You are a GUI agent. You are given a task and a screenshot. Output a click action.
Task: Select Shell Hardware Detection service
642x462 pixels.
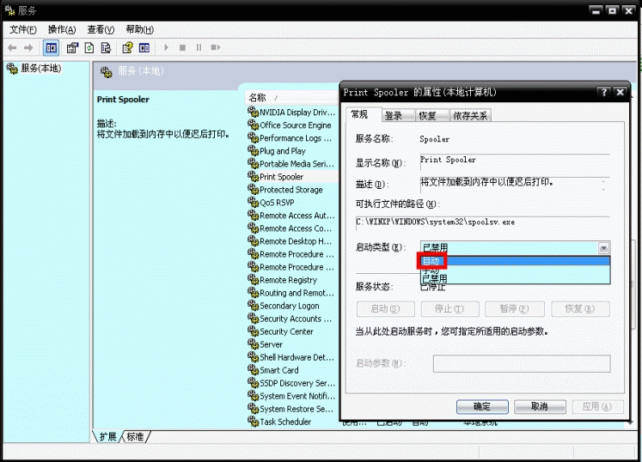[x=291, y=357]
